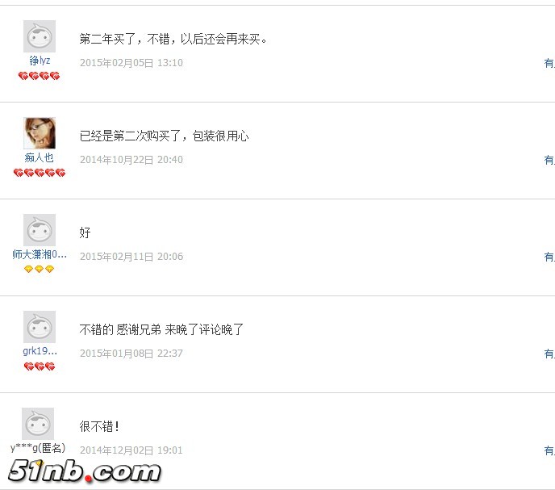Click the default avatar of grk19...
Screen dimensions: 555x490
(x=40, y=327)
